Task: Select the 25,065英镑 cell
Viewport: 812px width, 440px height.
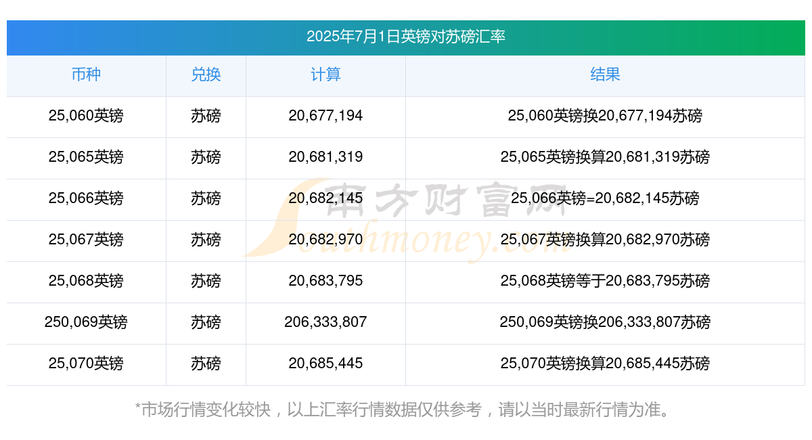Action: coord(86,157)
